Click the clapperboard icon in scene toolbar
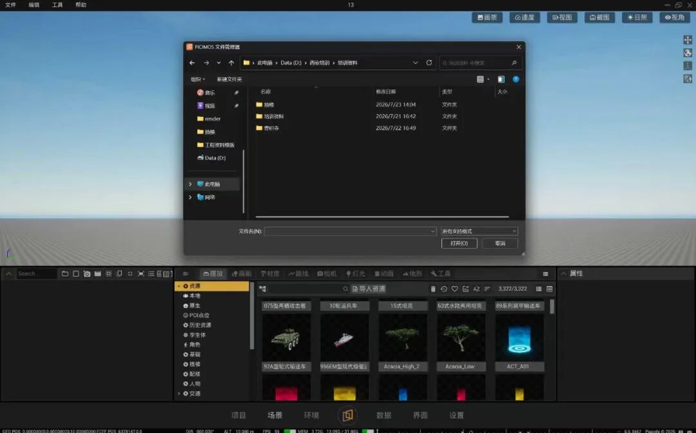The height and width of the screenshot is (433, 696). tap(98, 274)
